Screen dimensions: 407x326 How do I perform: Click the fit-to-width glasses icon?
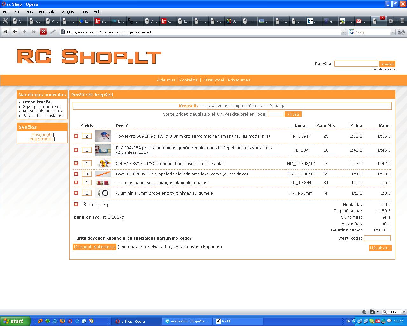click(401, 32)
